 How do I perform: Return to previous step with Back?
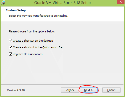(x=70, y=90)
